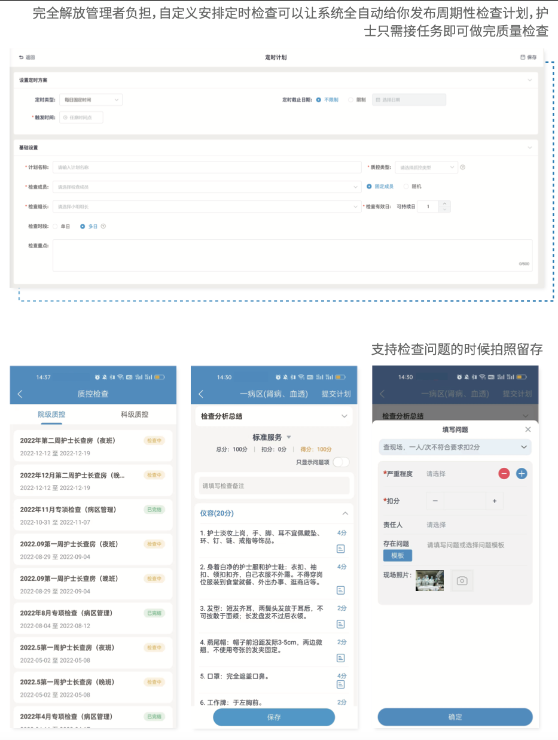Expand 检查分析总结 in checklist screen
Image resolution: width=558 pixels, height=740 pixels.
click(x=344, y=416)
